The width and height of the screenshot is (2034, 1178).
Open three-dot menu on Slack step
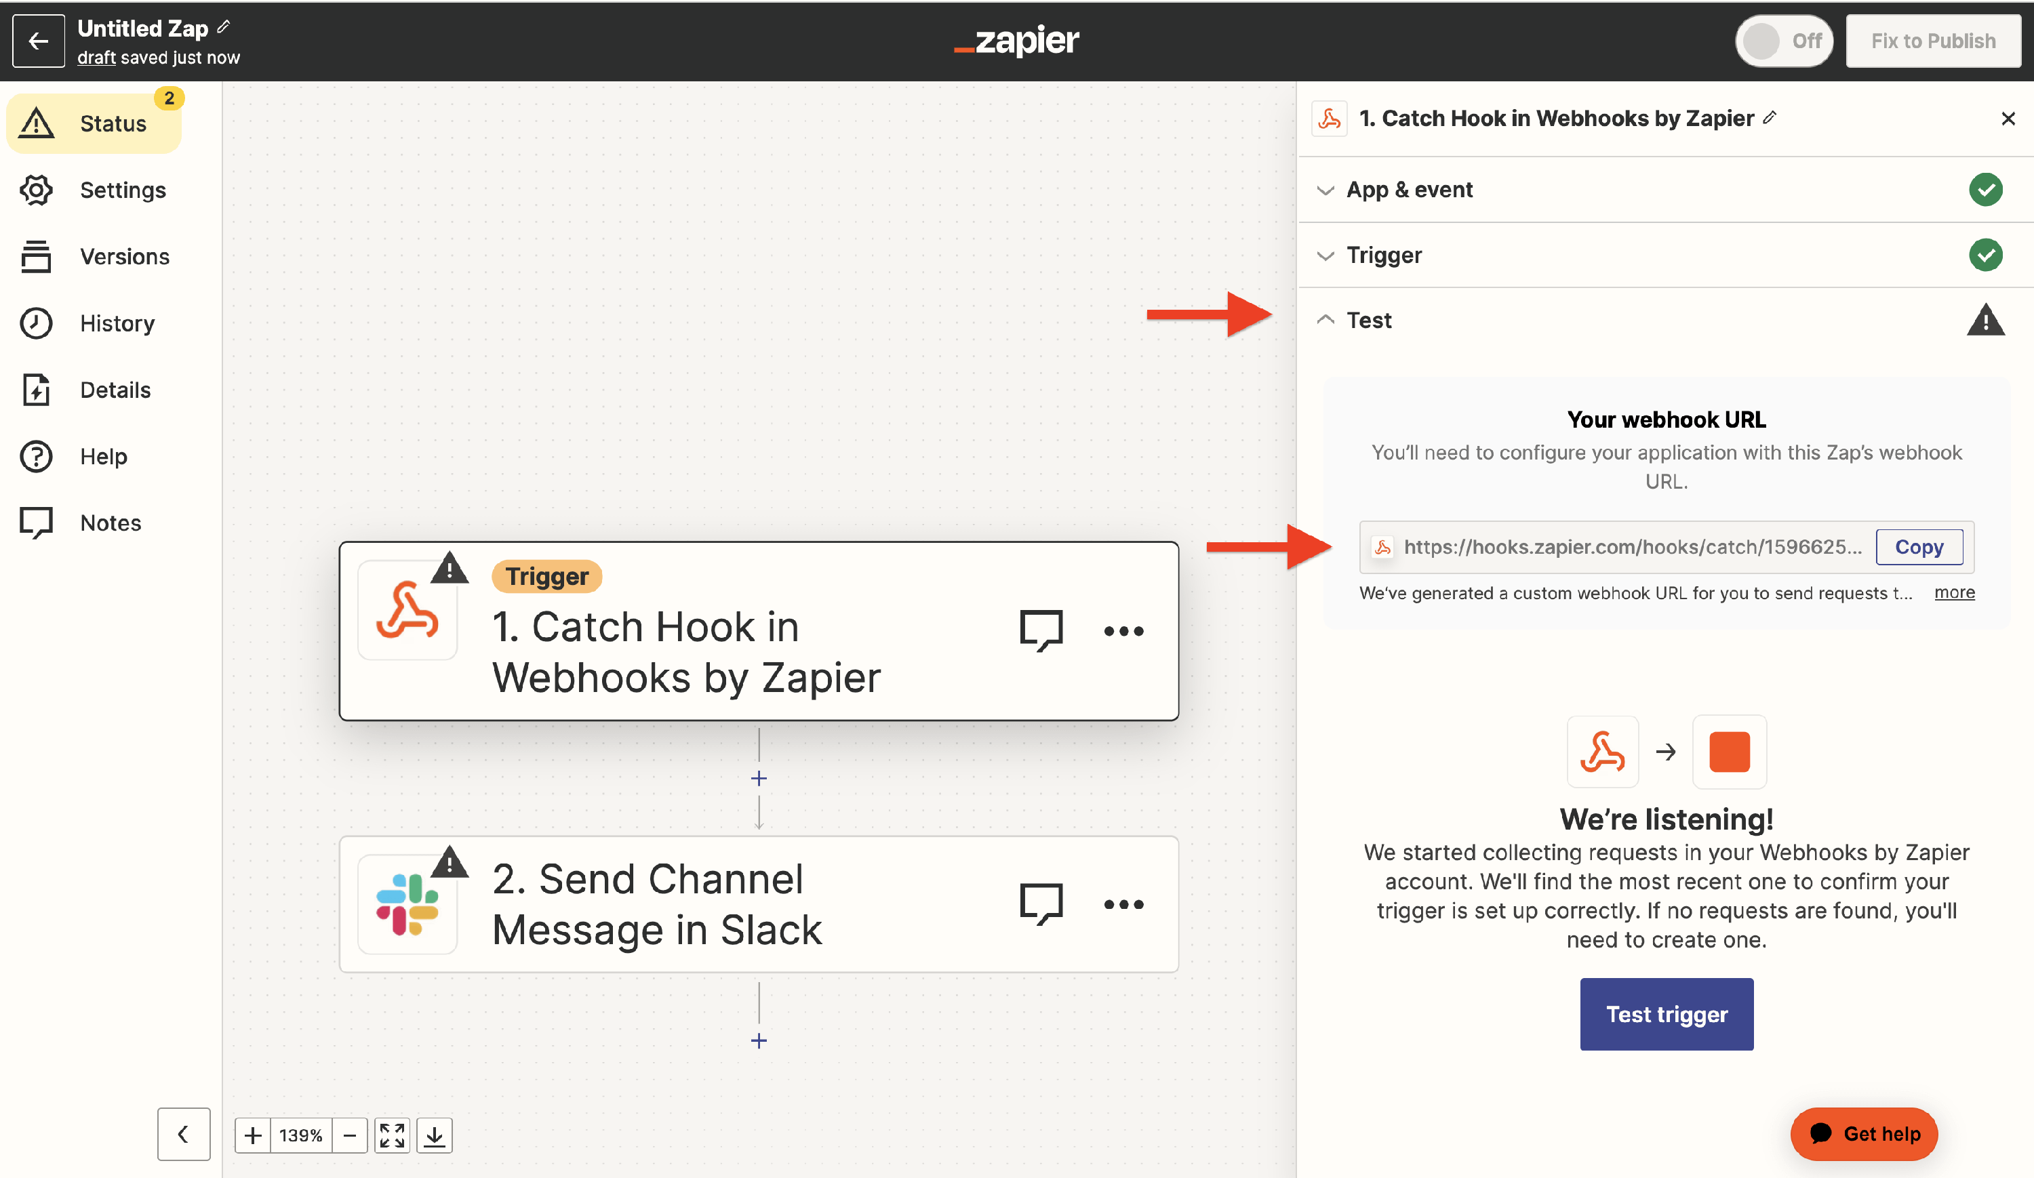pos(1123,903)
